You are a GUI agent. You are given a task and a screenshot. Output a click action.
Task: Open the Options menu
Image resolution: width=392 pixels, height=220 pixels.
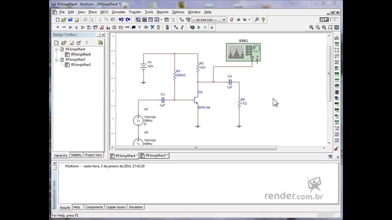point(178,12)
